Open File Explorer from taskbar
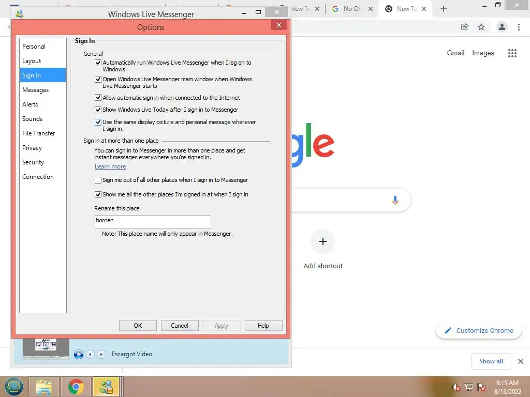This screenshot has width=530, height=397. click(44, 387)
